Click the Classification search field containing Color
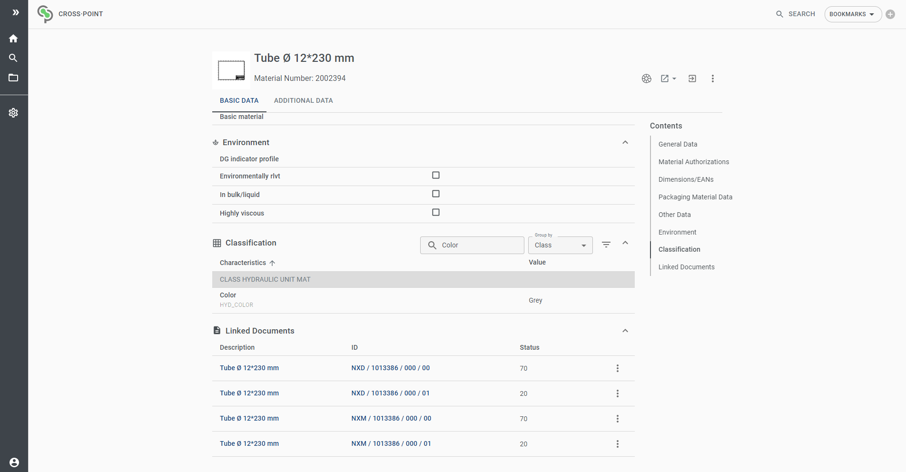 click(472, 245)
